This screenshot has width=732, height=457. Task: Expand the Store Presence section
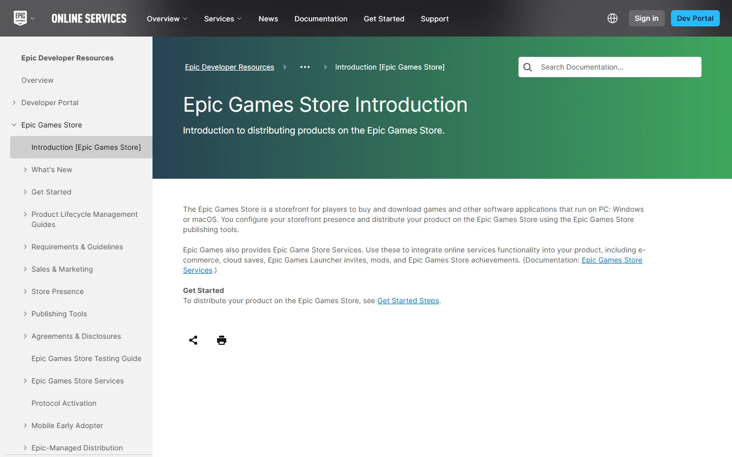25,291
